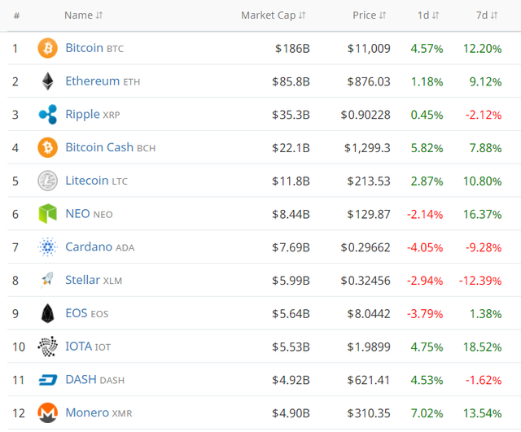Sort the list by Price
Image resolution: width=521 pixels, height=432 pixels.
(x=370, y=15)
